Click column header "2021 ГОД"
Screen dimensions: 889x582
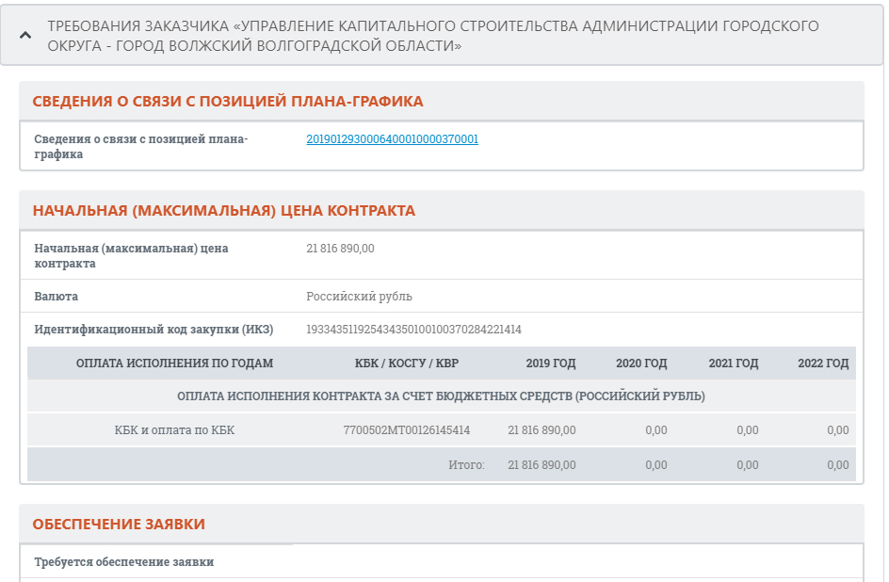(x=733, y=364)
